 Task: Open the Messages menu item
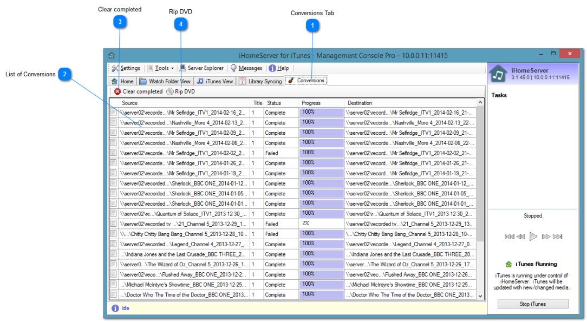[x=246, y=68]
